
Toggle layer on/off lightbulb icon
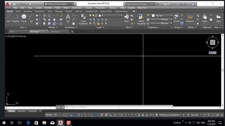(x=90, y=15)
